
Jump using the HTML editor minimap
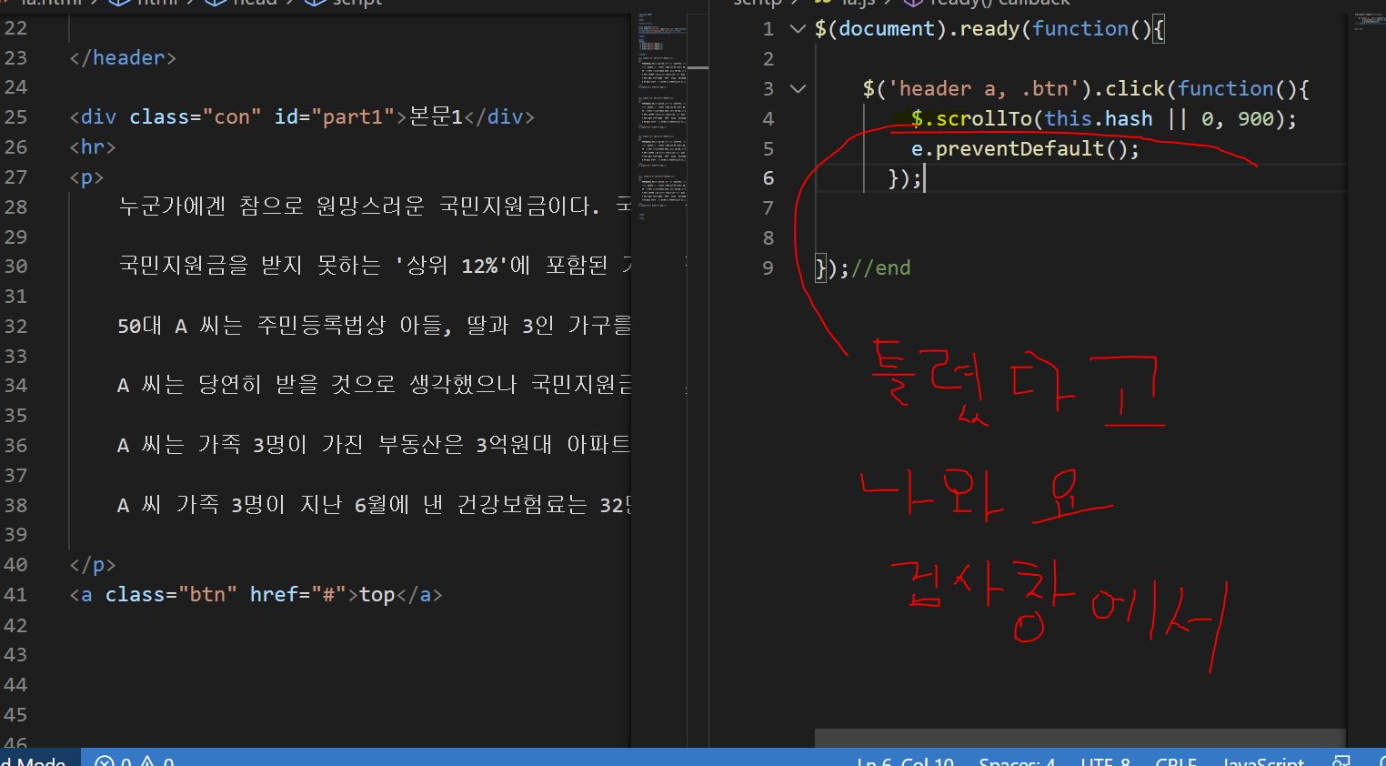click(x=662, y=118)
